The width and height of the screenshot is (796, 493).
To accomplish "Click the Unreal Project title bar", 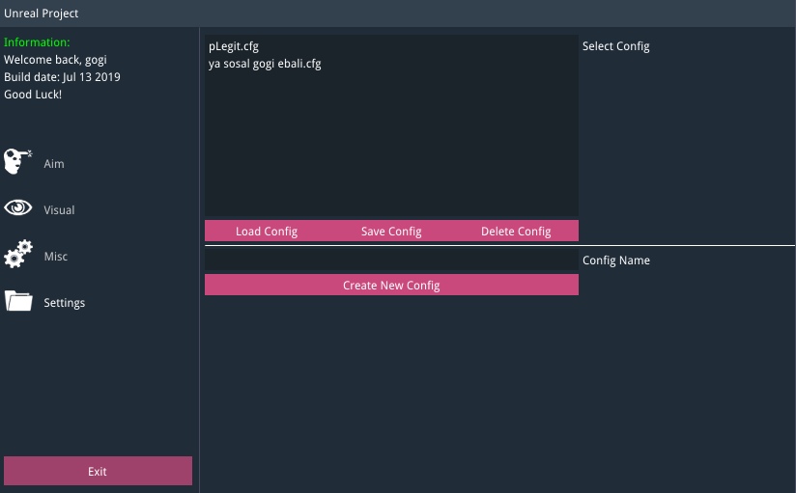I will tap(398, 14).
